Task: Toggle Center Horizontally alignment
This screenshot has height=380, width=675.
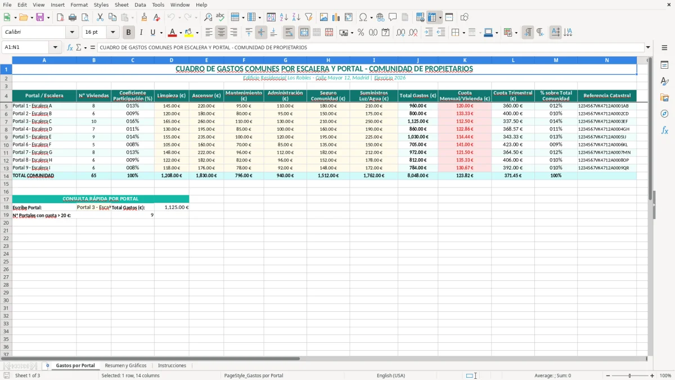Action: click(221, 33)
